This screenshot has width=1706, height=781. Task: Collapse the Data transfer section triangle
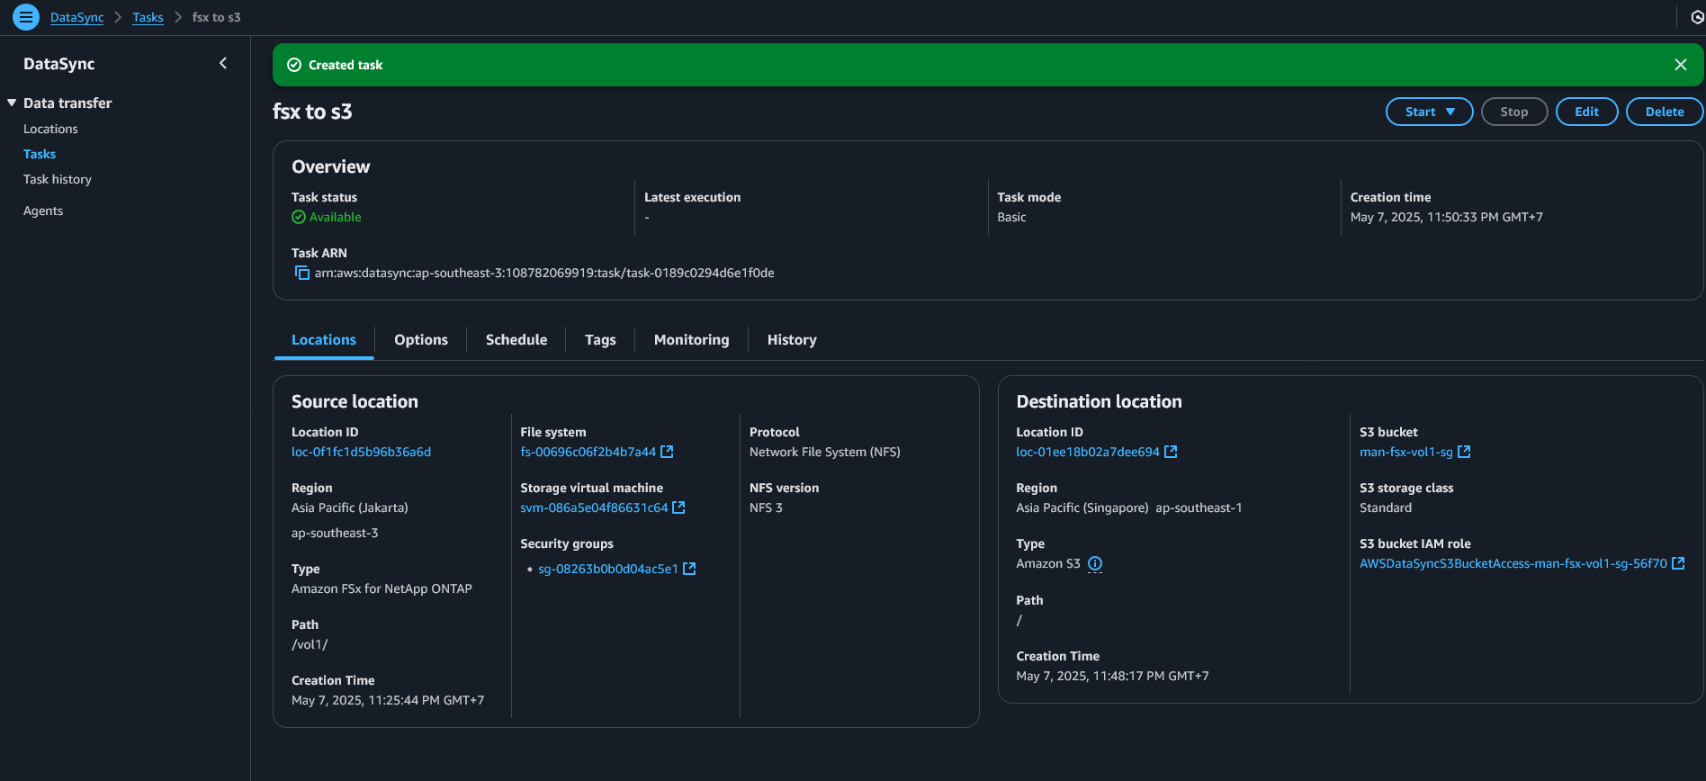(x=12, y=103)
